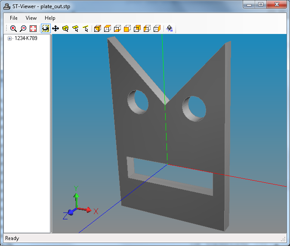Image resolution: width=290 pixels, height=246 pixels.
Task: Maximize the ST-Viewer window
Action: click(x=261, y=4)
